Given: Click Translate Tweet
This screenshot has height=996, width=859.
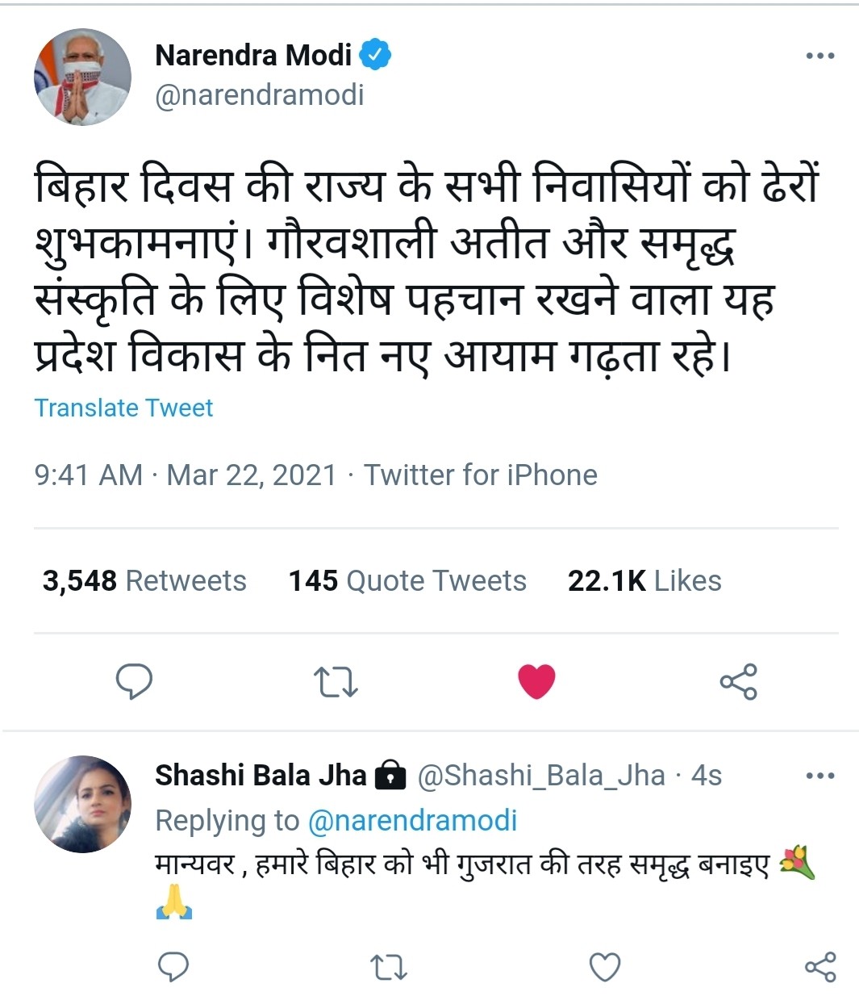Looking at the screenshot, I should point(123,408).
